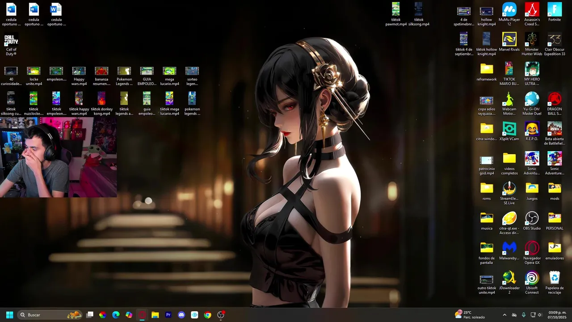Select the tiktok pawmot.mp4 file
Screen dimensions: 572x322
[396, 15]
